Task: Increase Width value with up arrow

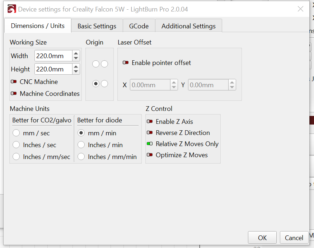Action: click(76, 53)
